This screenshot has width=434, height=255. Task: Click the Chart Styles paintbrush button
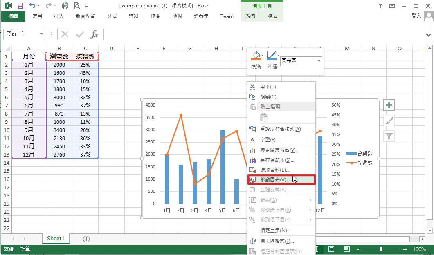[389, 121]
